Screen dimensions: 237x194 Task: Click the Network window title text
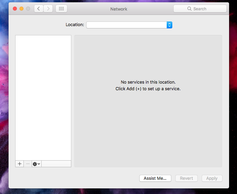coord(119,9)
